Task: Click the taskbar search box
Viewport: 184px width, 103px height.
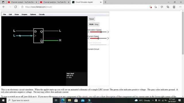Action: pos(30,100)
